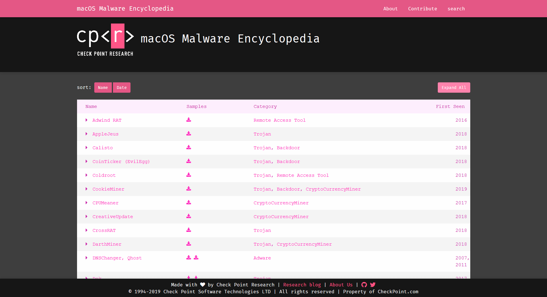Download the CPUMeaner sample
This screenshot has height=297, width=547.
coord(189,202)
